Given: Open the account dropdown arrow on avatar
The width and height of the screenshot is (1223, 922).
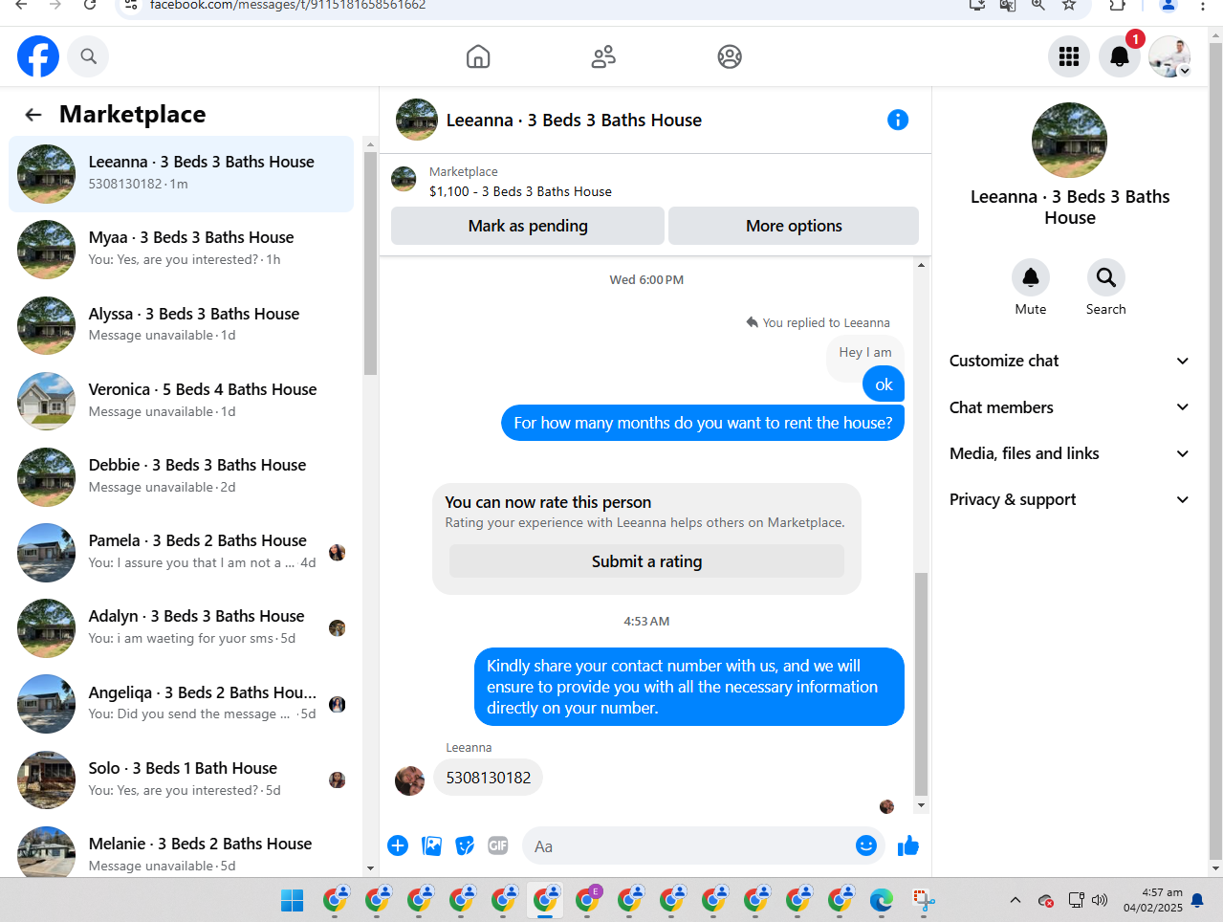Looking at the screenshot, I should [x=1185, y=71].
